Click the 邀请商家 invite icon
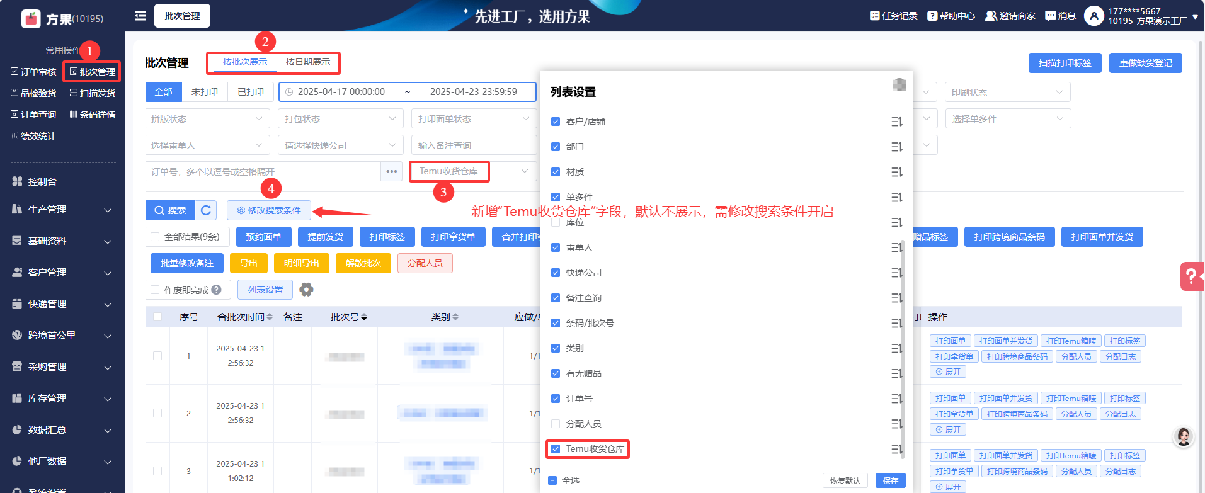This screenshot has width=1205, height=493. point(991,16)
